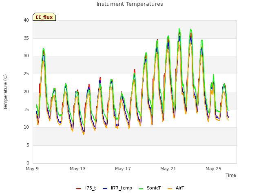Click the May 17 tick label
The image size is (261, 196).
(x=123, y=169)
